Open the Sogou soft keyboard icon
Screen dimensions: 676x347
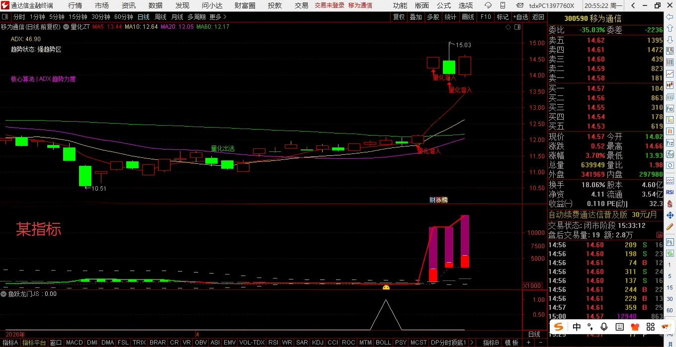point(619,327)
